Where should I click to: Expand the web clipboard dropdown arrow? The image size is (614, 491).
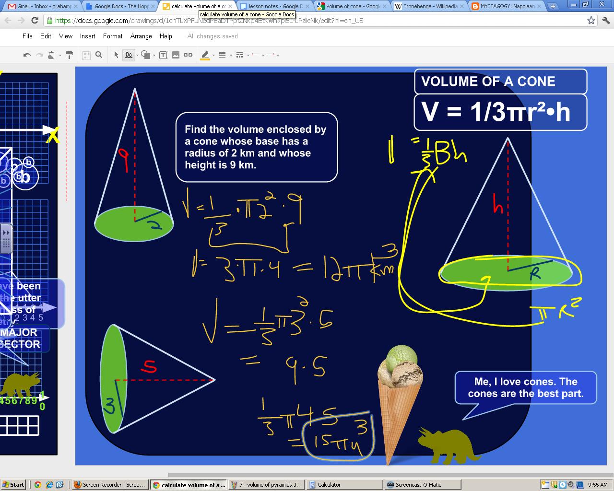[x=60, y=56]
